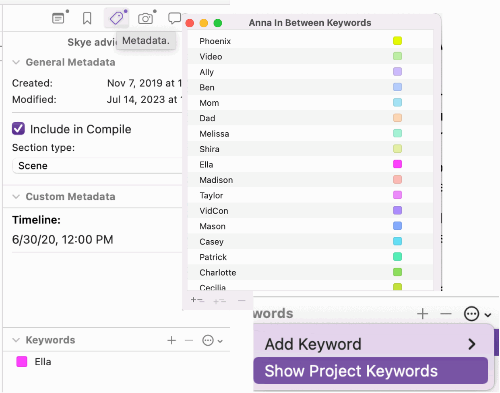Open the ellipsis menu in the Keywords section

pyautogui.click(x=207, y=340)
